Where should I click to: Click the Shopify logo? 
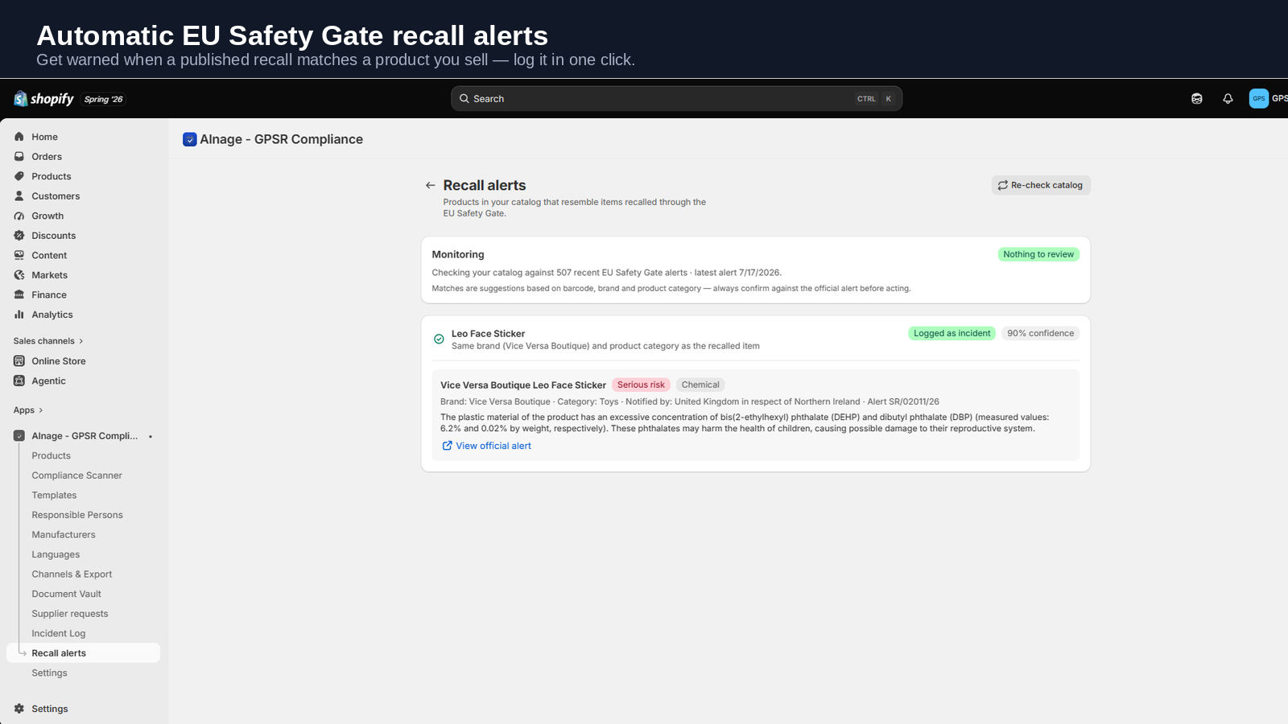44,99
